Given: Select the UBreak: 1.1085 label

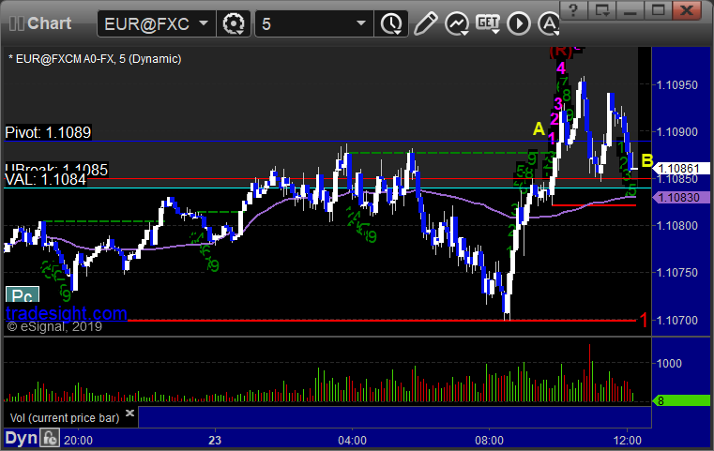Looking at the screenshot, I should pos(56,169).
